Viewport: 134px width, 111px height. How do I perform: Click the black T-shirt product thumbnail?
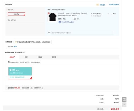(x=53, y=17)
